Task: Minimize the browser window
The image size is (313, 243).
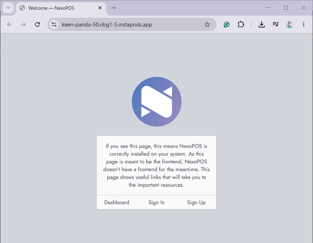Action: click(268, 8)
